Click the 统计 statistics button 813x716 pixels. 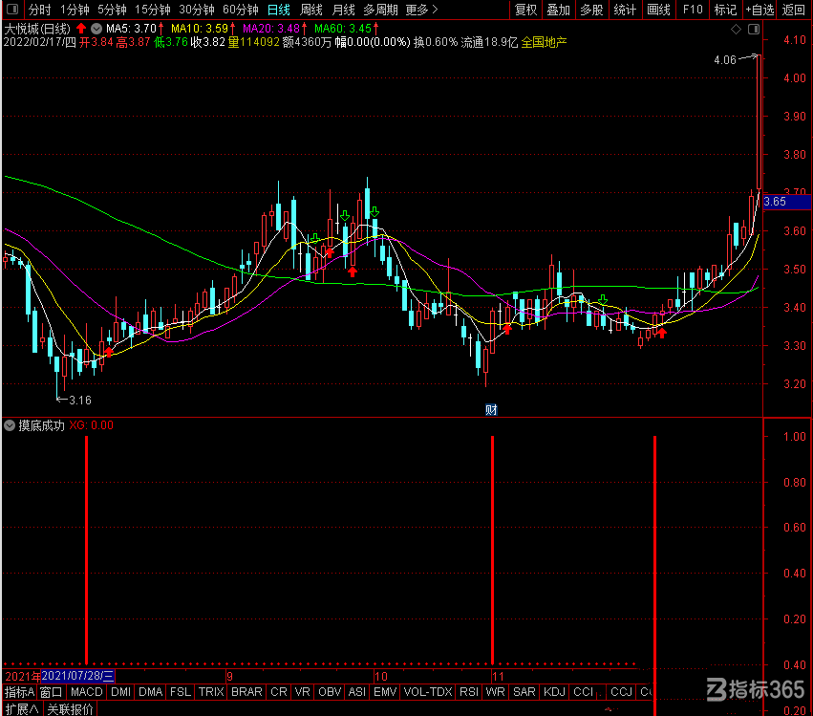click(625, 10)
